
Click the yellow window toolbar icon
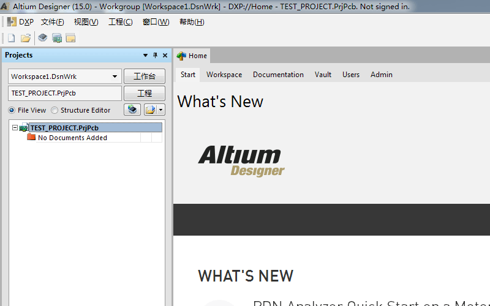[70, 38]
